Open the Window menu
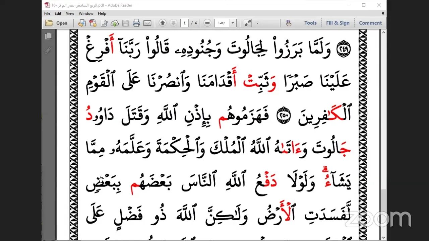The width and height of the screenshot is (429, 241). coord(86,13)
